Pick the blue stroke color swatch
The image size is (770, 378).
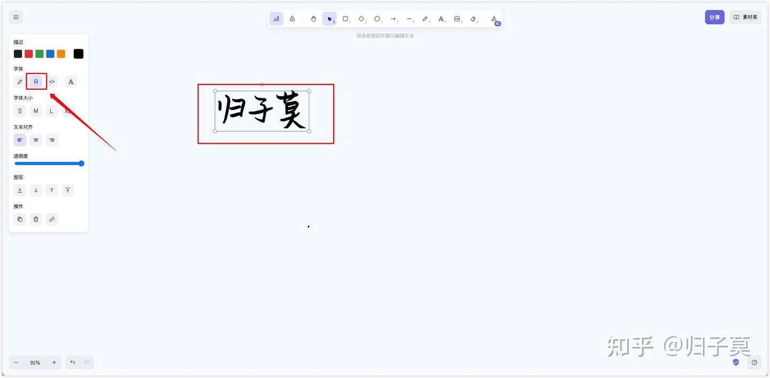click(x=50, y=54)
